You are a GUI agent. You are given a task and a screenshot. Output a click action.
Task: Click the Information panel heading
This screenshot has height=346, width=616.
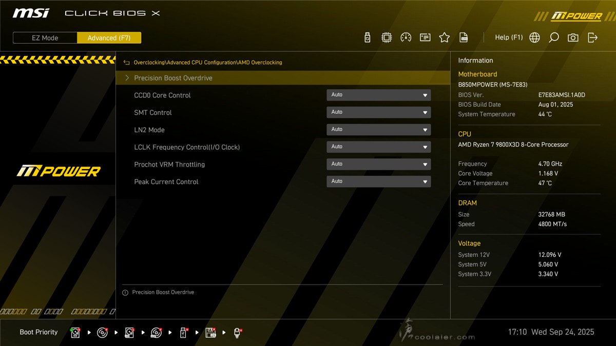[x=475, y=60]
